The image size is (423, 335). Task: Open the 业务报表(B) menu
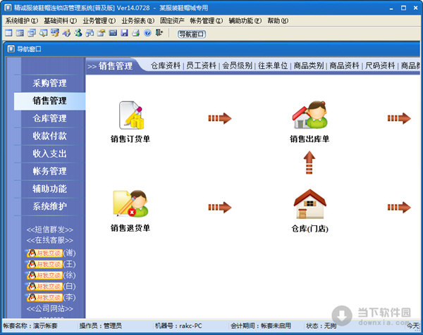[138, 20]
